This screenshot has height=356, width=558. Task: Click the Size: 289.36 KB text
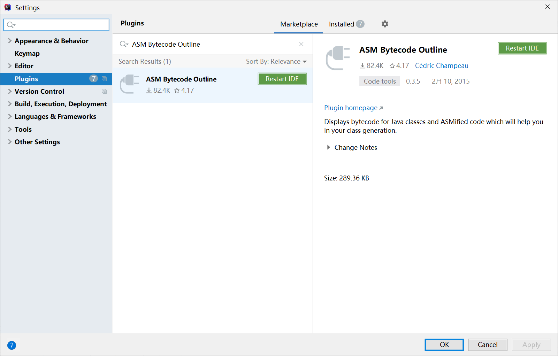point(346,178)
